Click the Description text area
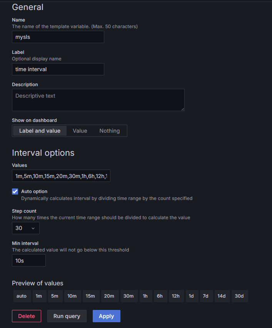The height and width of the screenshot is (328, 272). (98, 100)
